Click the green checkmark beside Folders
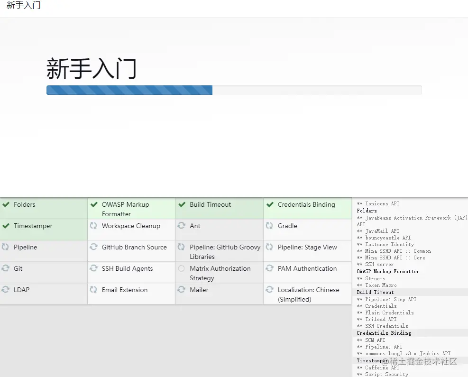This screenshot has height=377, width=468. (x=6, y=204)
